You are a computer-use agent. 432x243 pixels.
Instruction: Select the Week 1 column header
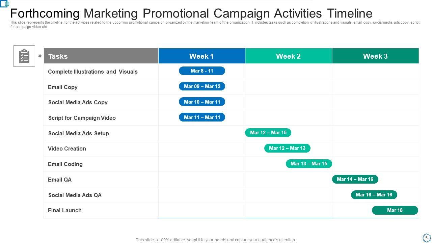point(201,56)
